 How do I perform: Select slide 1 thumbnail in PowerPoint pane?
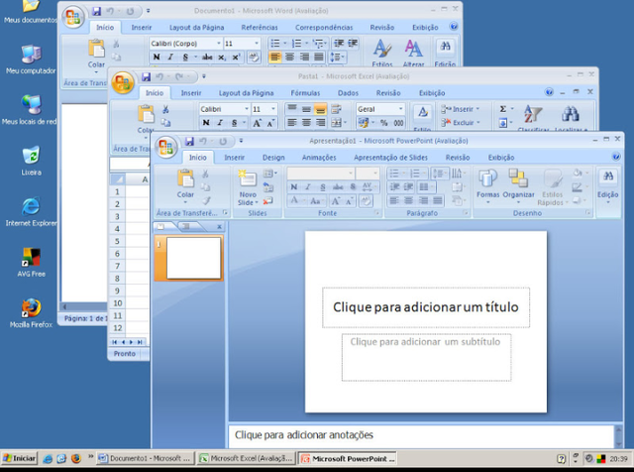pyautogui.click(x=194, y=258)
